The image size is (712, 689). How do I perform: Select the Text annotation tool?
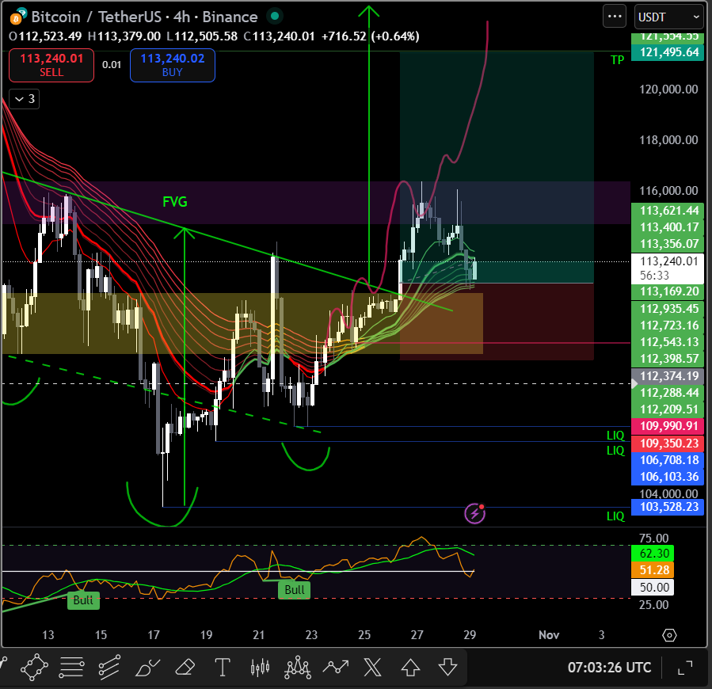[223, 667]
